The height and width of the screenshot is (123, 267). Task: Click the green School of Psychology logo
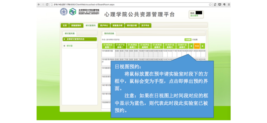[x=72, y=12]
